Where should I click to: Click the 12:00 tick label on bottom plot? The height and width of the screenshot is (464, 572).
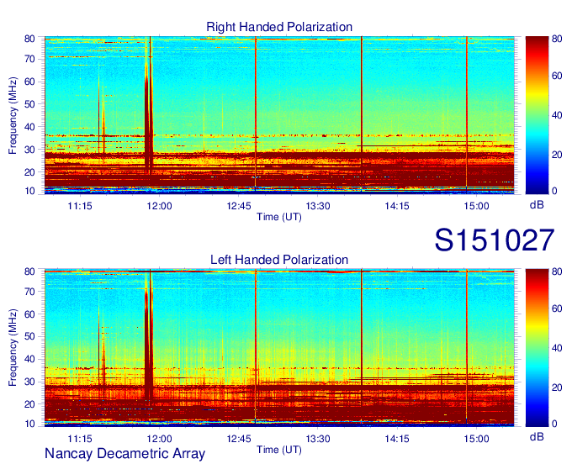click(160, 439)
